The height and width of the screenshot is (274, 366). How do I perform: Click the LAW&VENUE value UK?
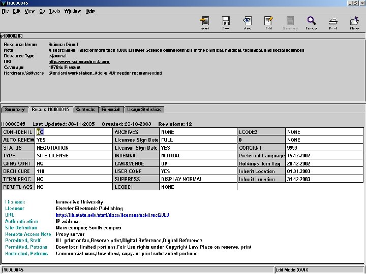198,163
